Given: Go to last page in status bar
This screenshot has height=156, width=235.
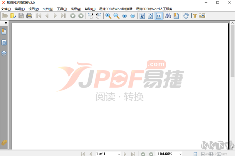Looking at the screenshot, I should click(133, 154).
